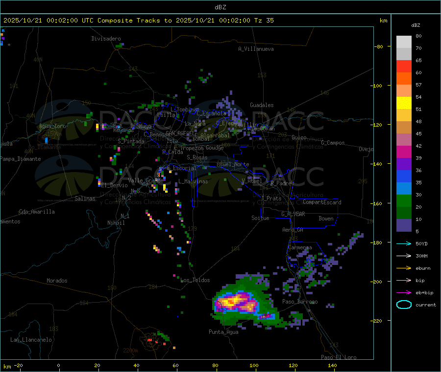Click the magenta eb+bip arrow icon
441x372 pixels.
[x=404, y=293]
